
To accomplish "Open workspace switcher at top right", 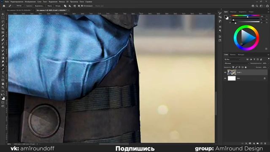I will click(261, 6).
